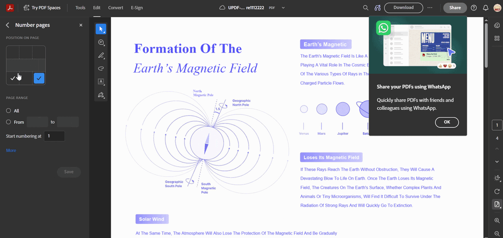This screenshot has height=238, width=503.
Task: Select bottom-left page number position
Action: [x=13, y=78]
